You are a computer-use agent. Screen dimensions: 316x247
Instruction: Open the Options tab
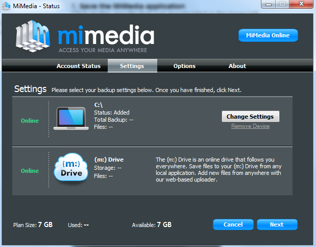pyautogui.click(x=185, y=66)
